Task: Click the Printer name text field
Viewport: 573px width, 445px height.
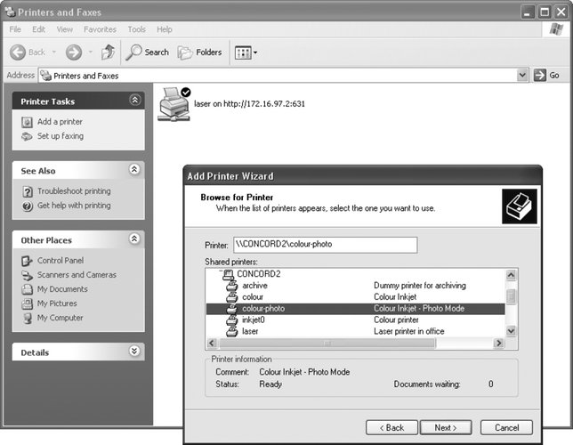Action: click(x=324, y=245)
